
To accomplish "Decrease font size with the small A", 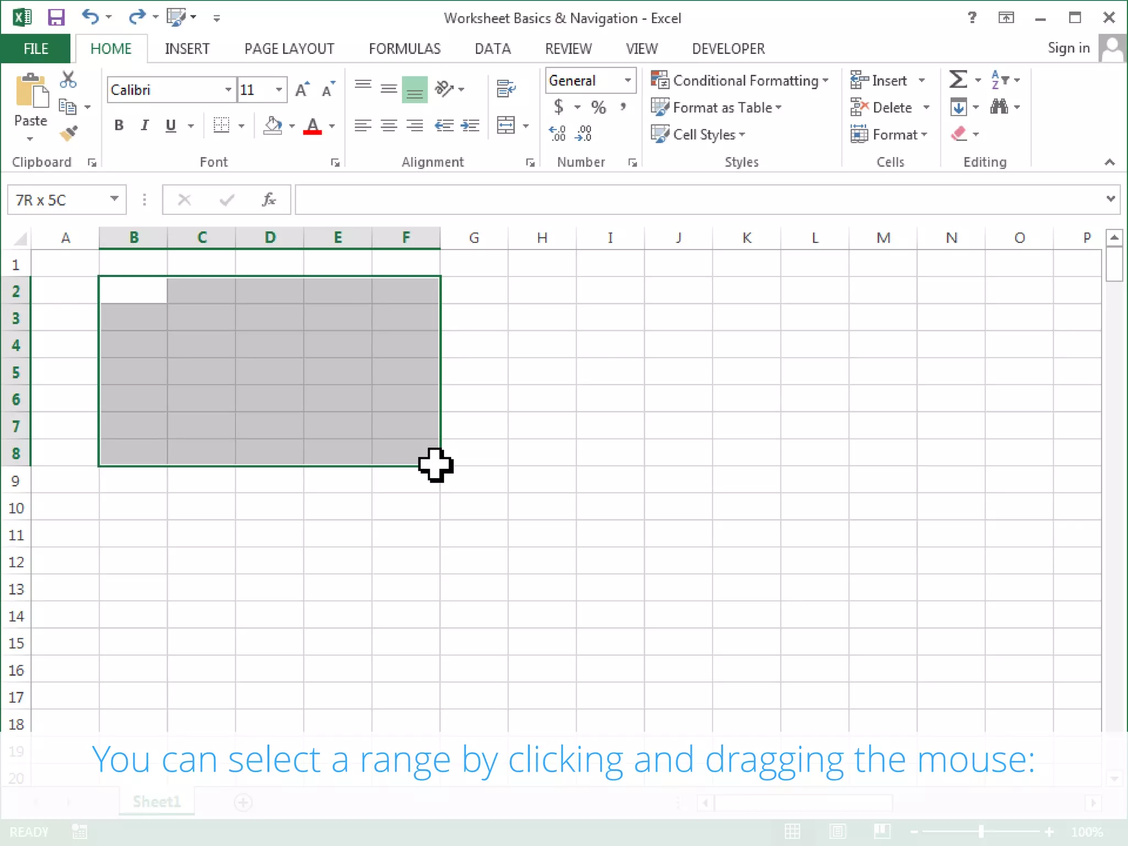I will pos(328,89).
